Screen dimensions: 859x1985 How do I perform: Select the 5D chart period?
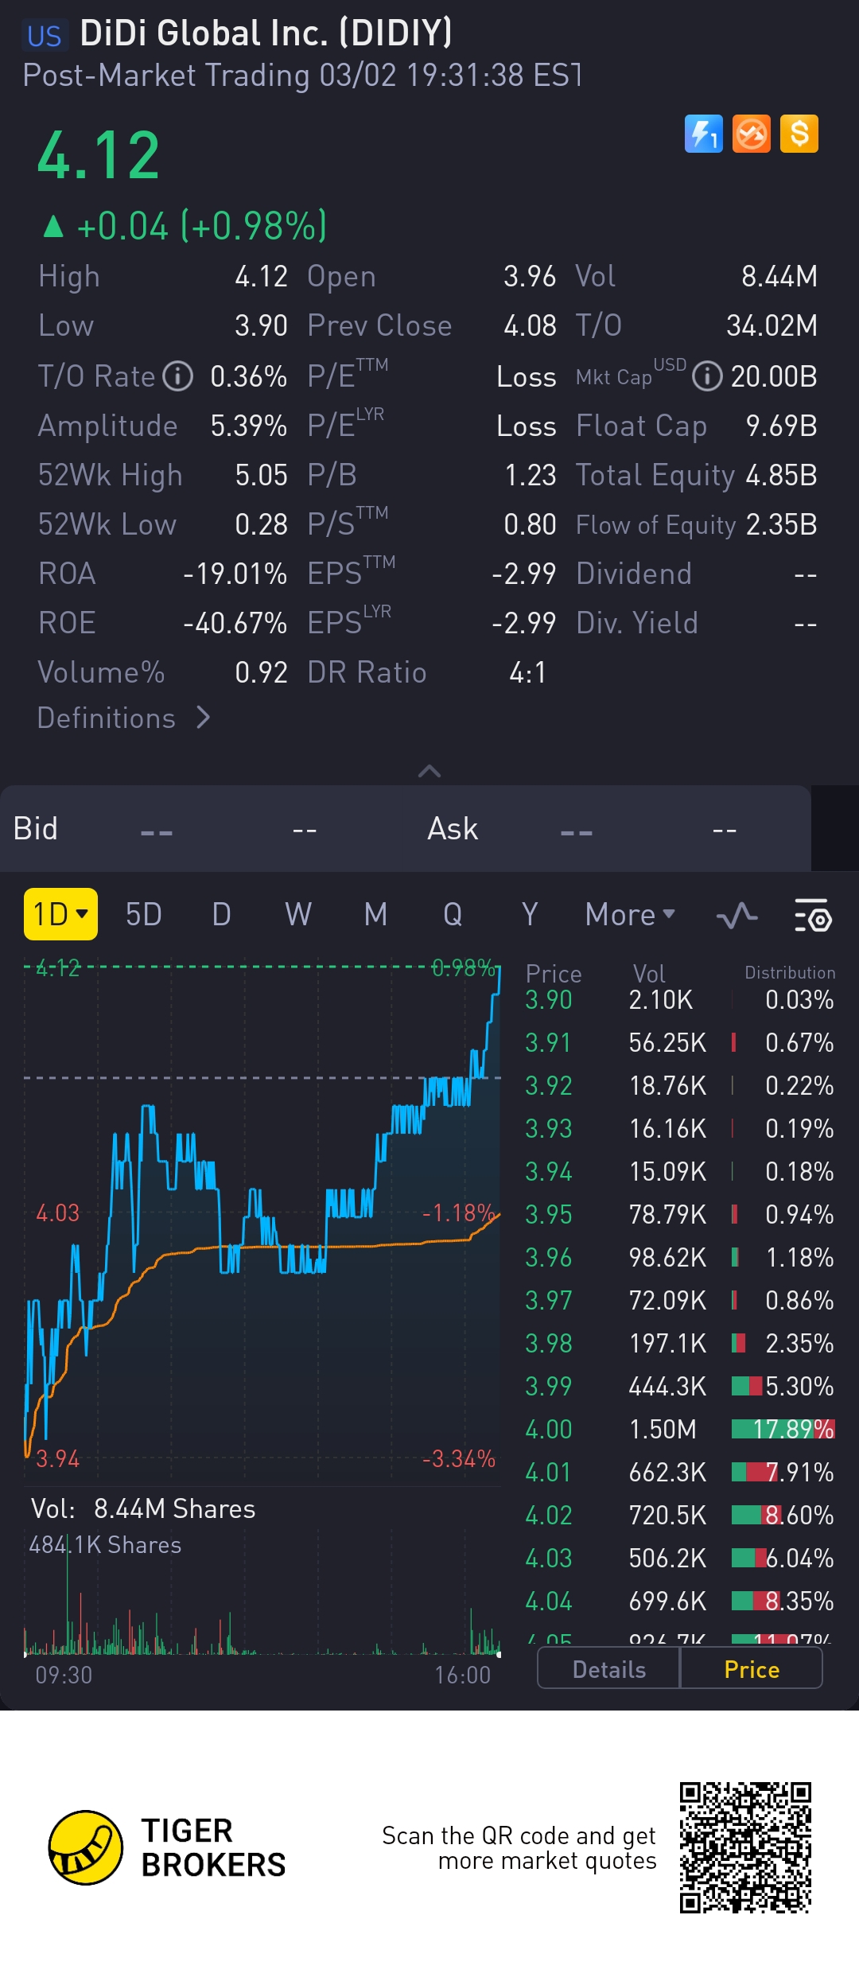[143, 915]
